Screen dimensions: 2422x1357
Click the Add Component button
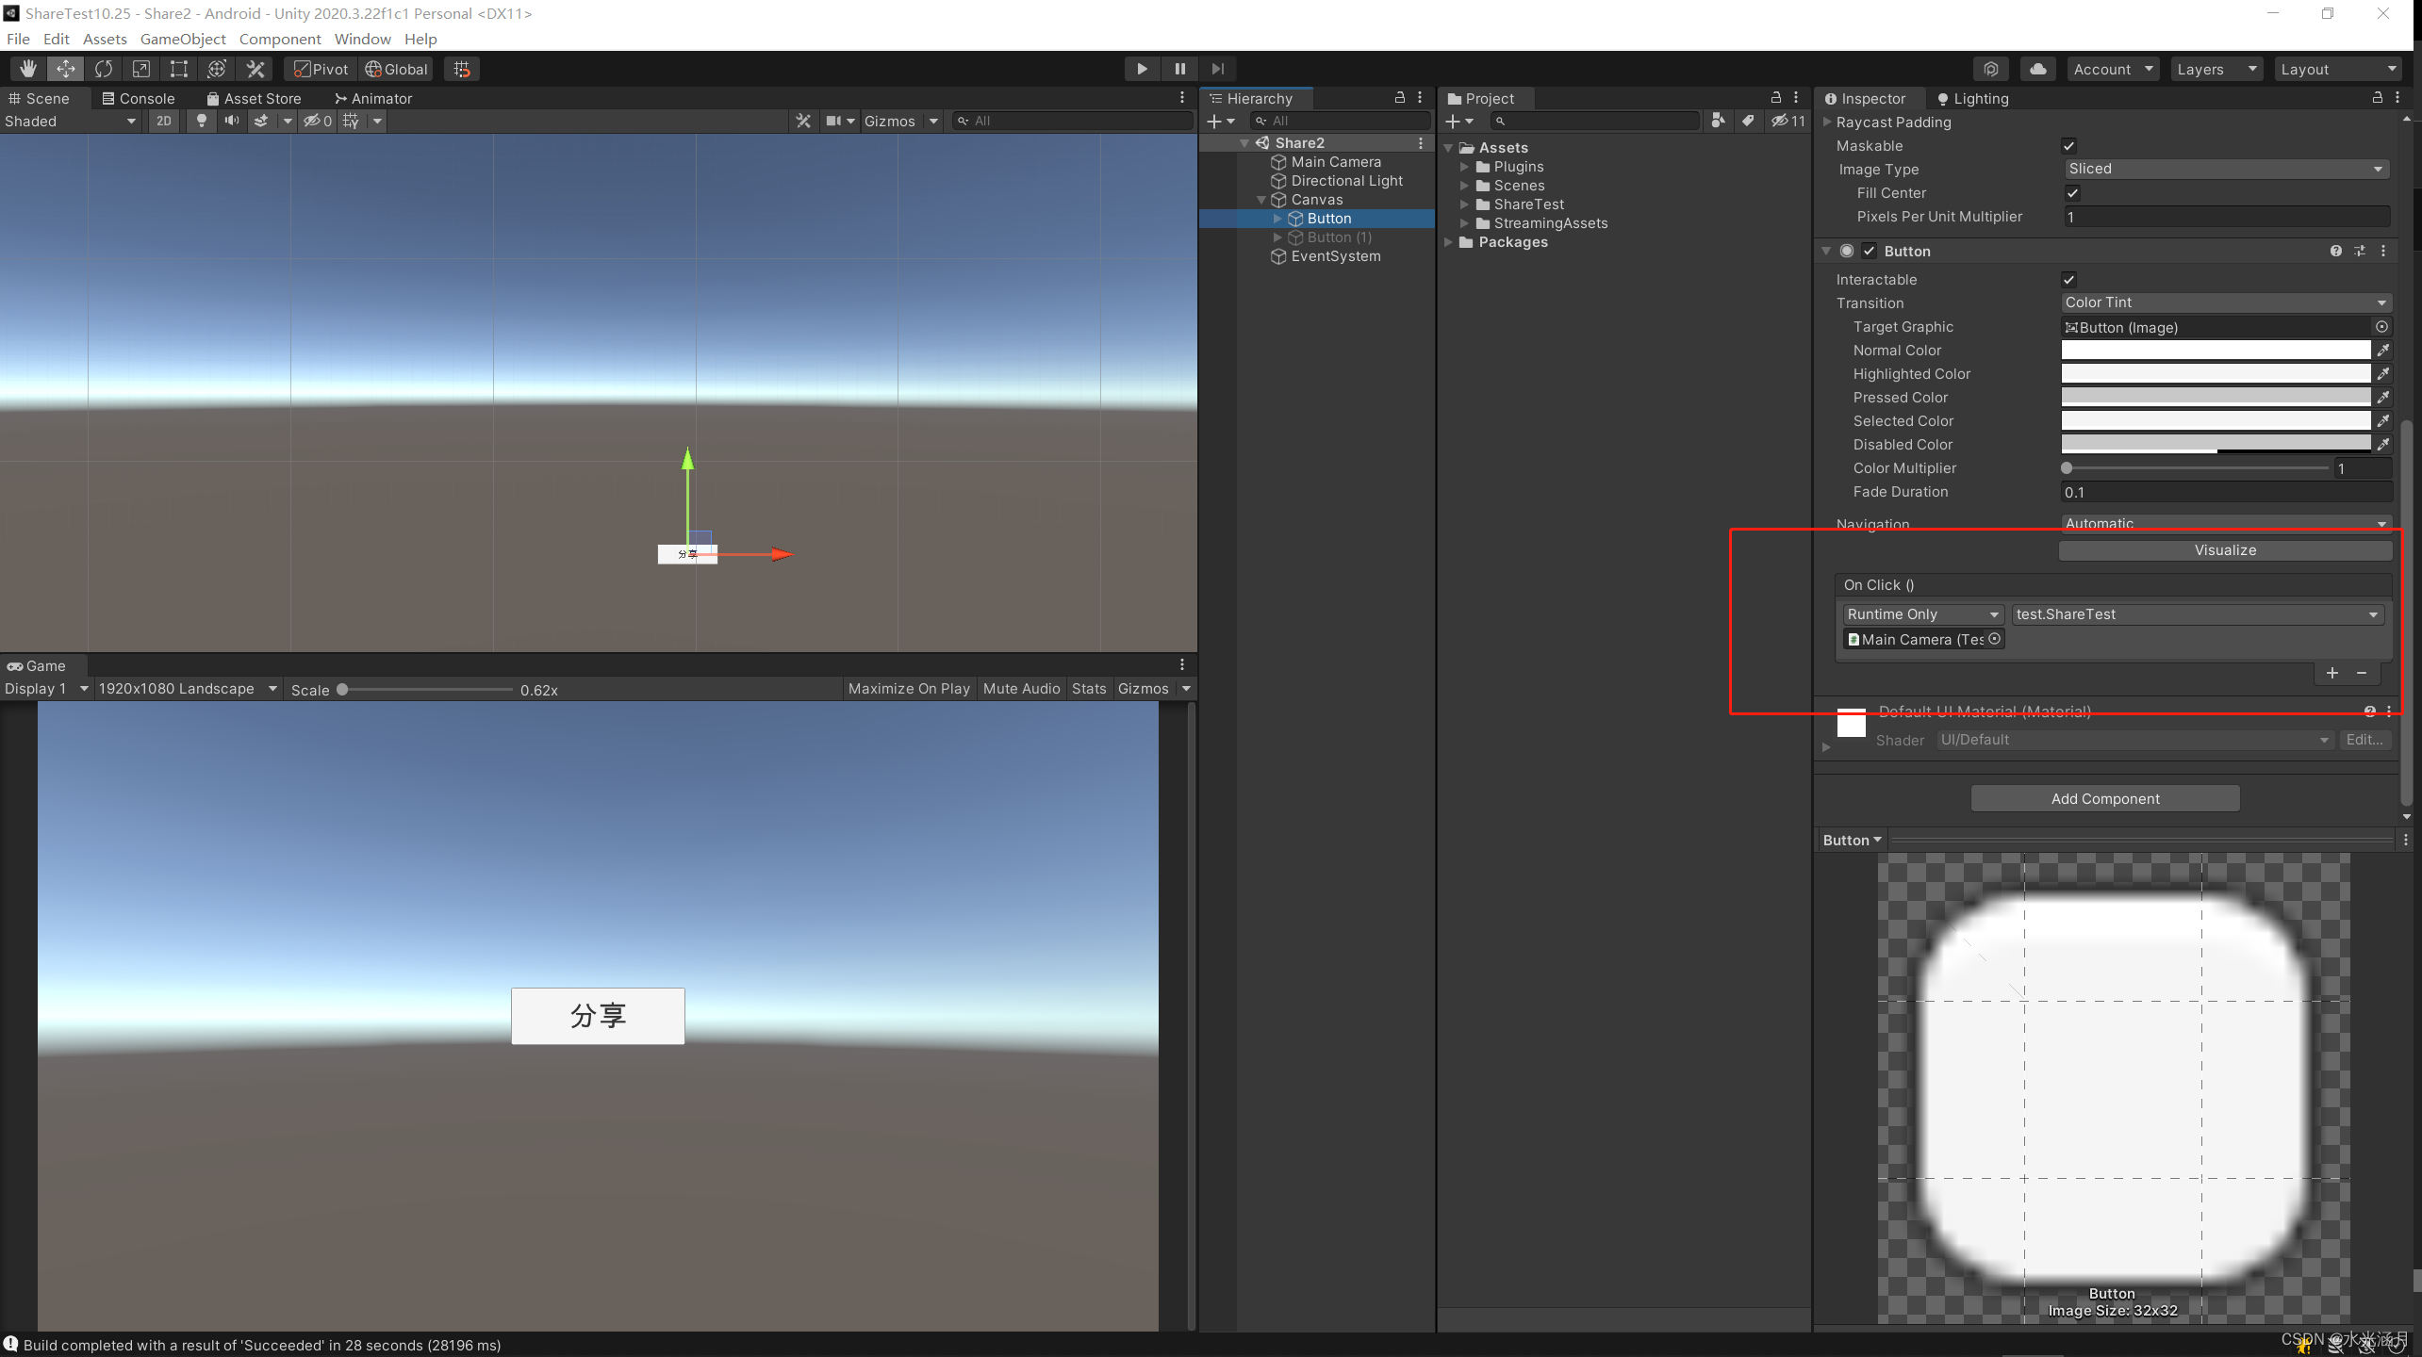2105,798
